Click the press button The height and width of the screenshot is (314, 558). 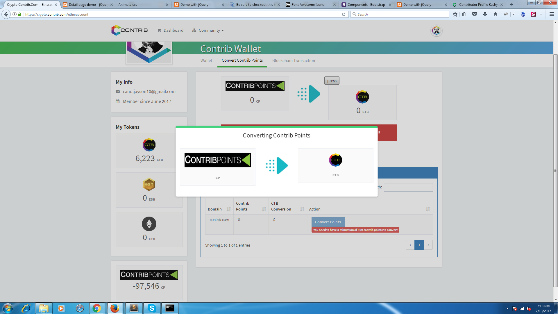click(332, 81)
